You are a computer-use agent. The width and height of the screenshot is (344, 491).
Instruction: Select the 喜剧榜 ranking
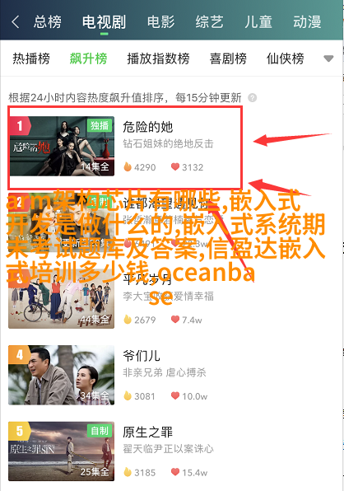228,58
